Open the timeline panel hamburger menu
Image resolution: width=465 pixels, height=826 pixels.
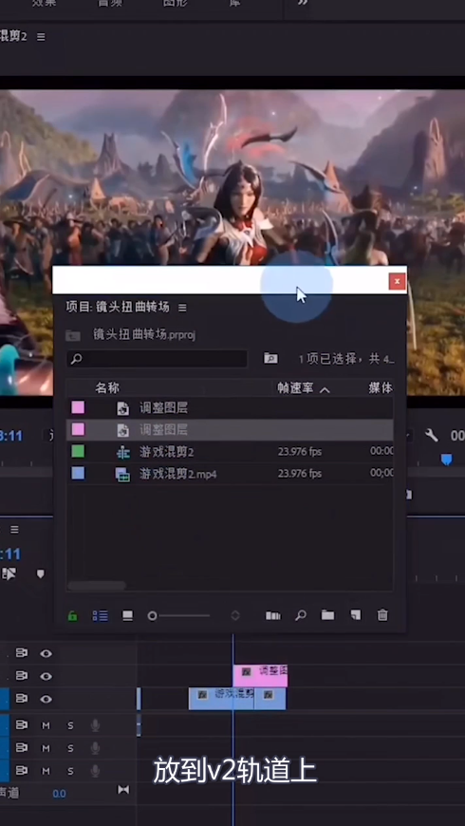coord(15,529)
